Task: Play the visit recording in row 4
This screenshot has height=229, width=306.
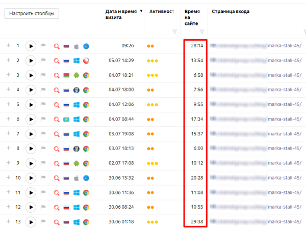Action: (31, 90)
